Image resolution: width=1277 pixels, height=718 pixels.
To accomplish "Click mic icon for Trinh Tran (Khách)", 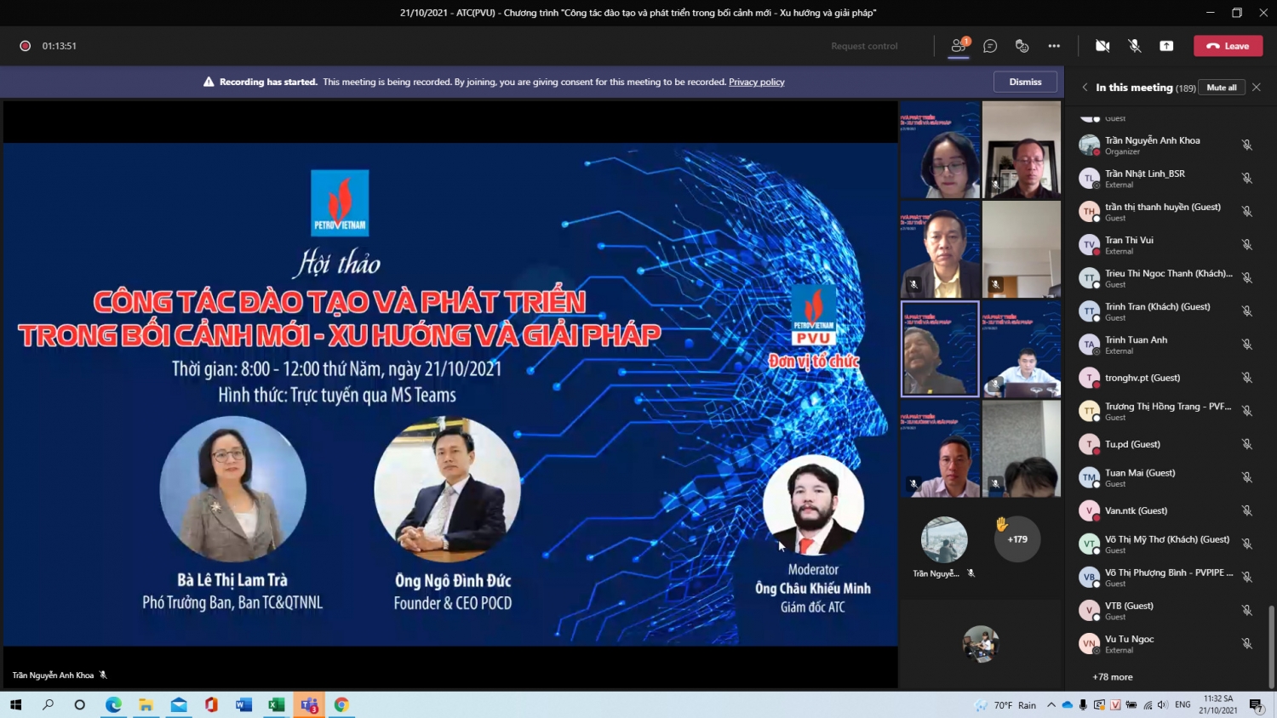I will coord(1246,311).
